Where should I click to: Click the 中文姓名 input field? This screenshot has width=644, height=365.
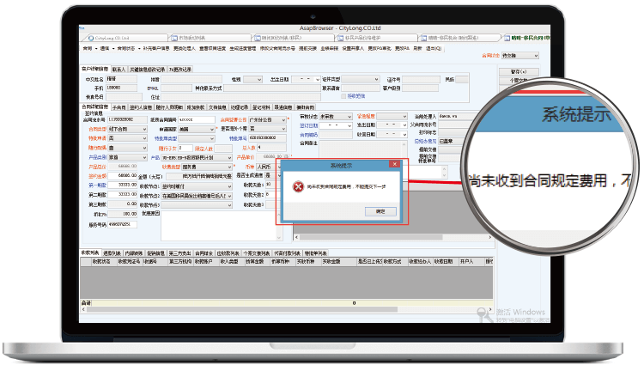coord(121,79)
